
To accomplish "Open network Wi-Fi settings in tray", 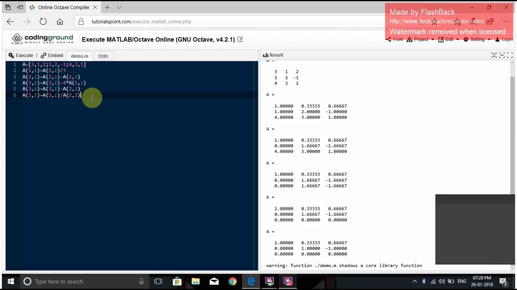I will pyautogui.click(x=433, y=282).
